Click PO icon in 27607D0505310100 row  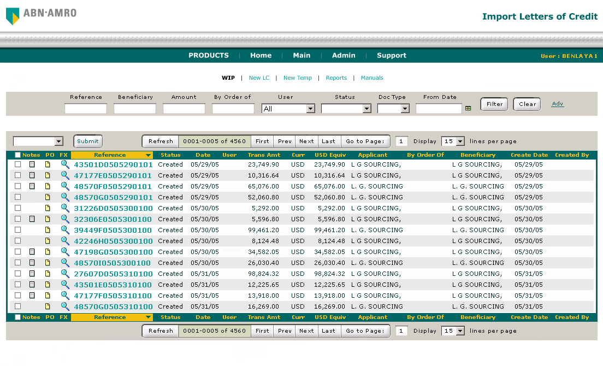tap(48, 274)
